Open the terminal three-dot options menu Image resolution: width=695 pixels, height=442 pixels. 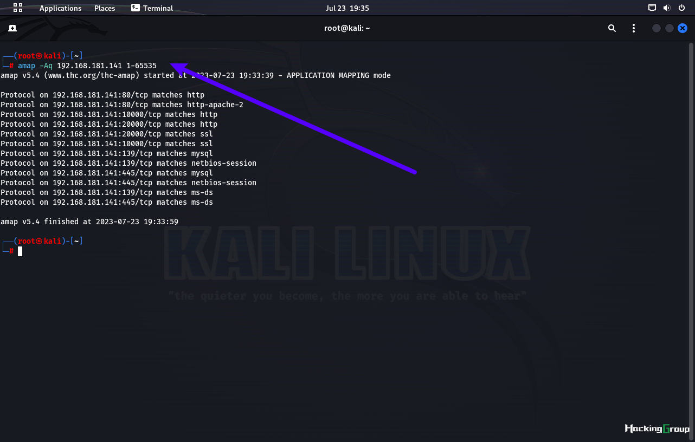[634, 28]
